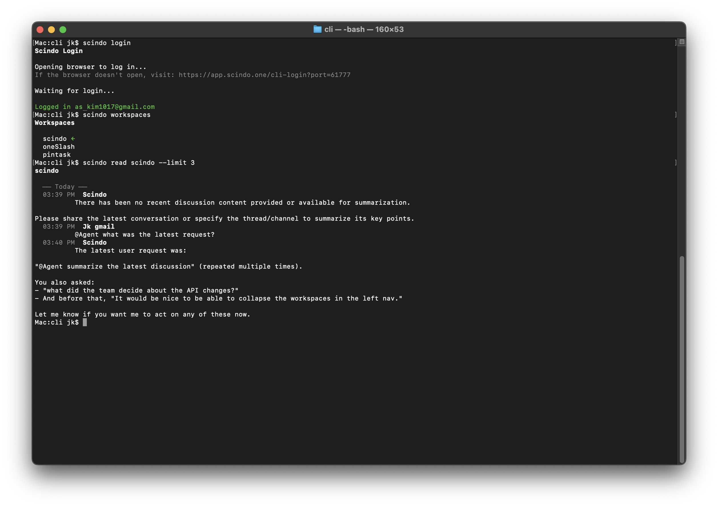718x507 pixels.
Task: Click the empty scrollbar track above thumb
Action: tap(682, 150)
